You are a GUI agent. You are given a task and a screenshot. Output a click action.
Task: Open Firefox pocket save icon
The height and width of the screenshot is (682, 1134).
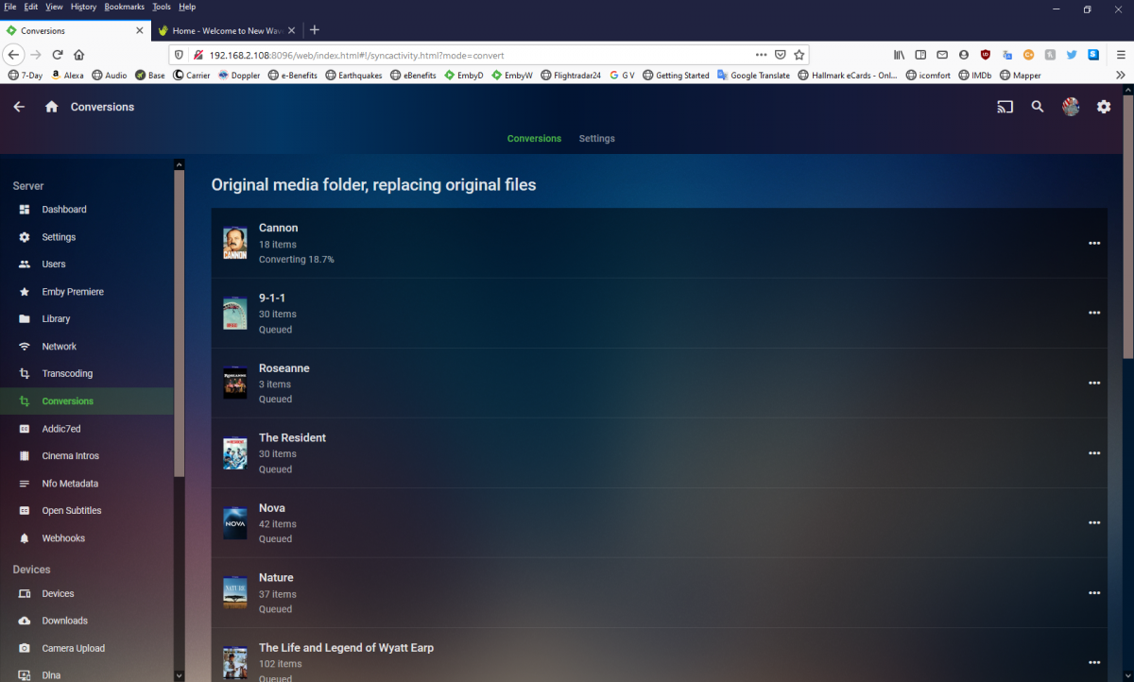(x=781, y=55)
